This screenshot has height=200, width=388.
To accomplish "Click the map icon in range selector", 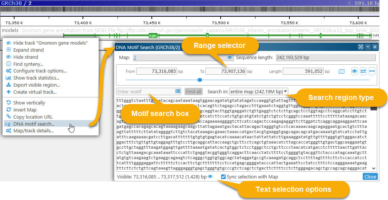I will click(341, 71).
